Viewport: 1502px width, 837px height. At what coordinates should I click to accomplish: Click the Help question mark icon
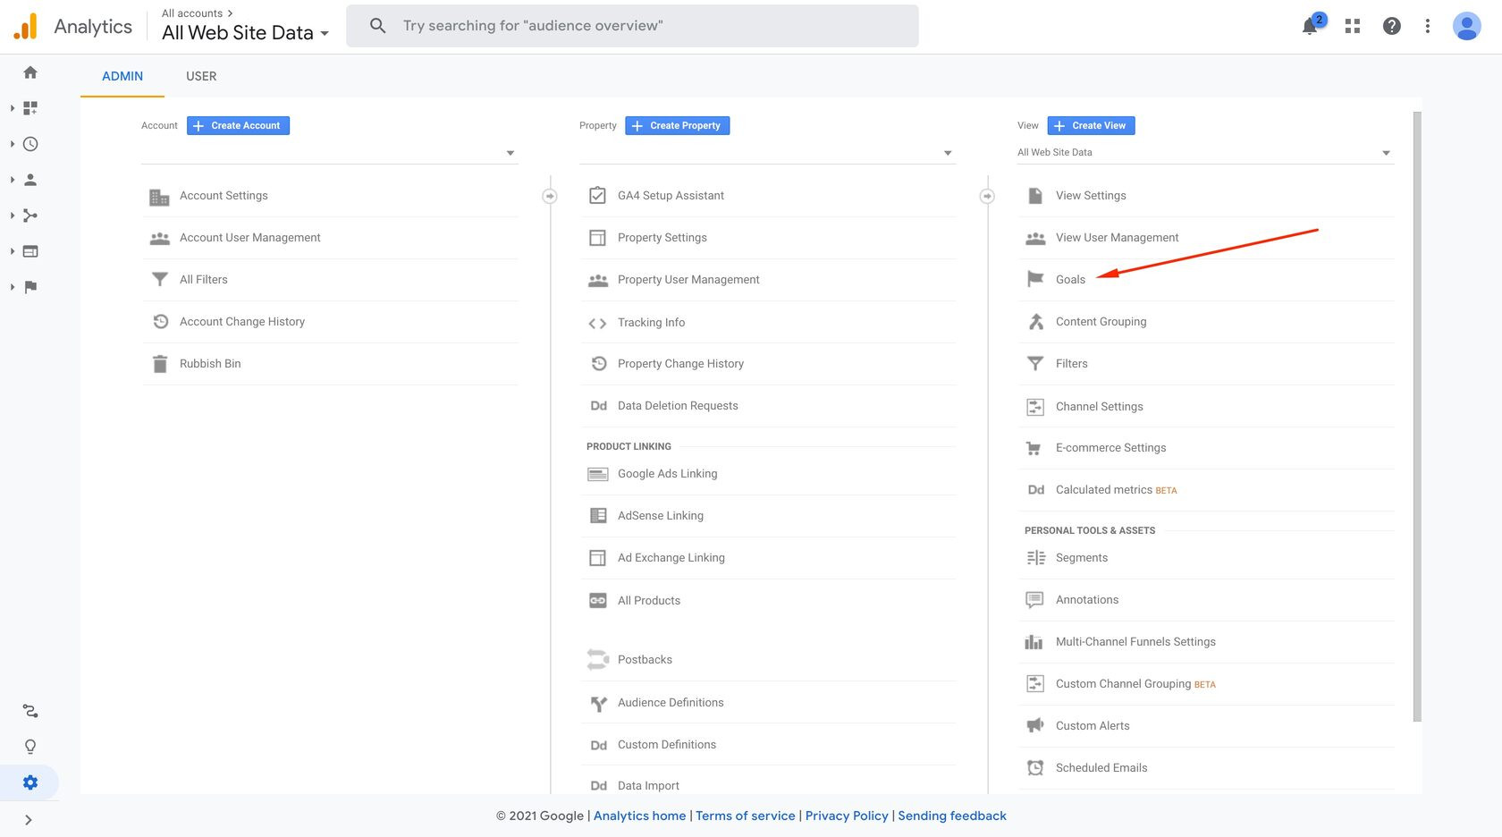tap(1391, 27)
